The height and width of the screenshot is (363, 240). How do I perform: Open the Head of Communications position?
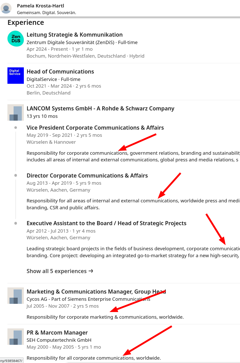pyautogui.click(x=60, y=71)
